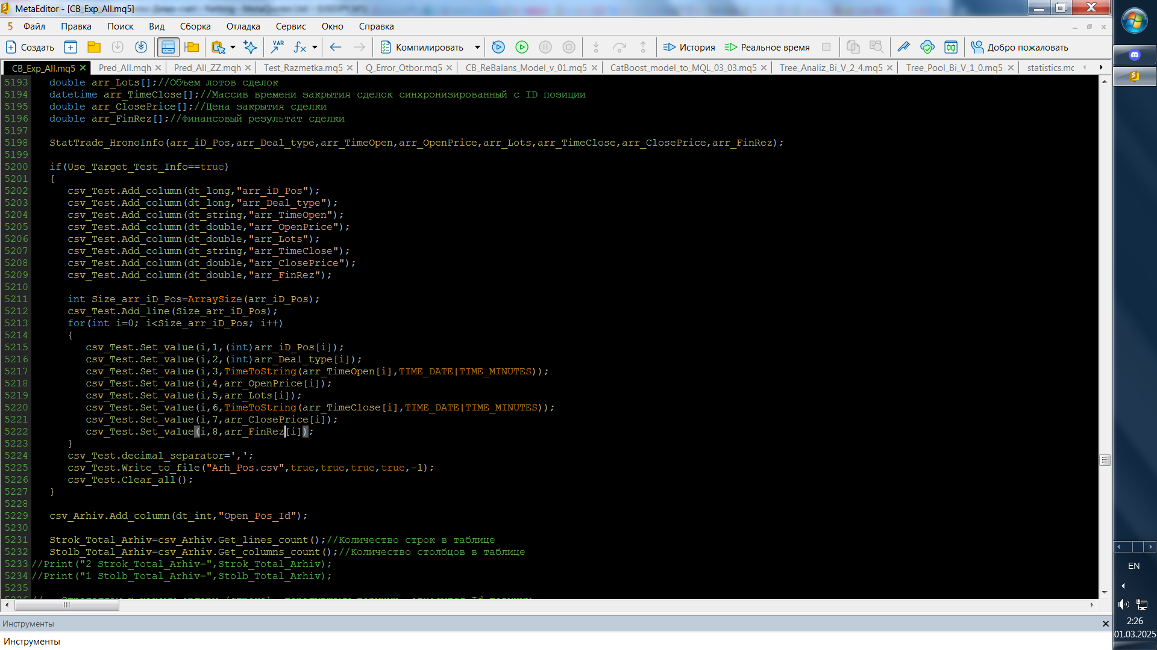Toggle the Toolbox panel view icon
The height and width of the screenshot is (650, 1157).
click(x=168, y=47)
